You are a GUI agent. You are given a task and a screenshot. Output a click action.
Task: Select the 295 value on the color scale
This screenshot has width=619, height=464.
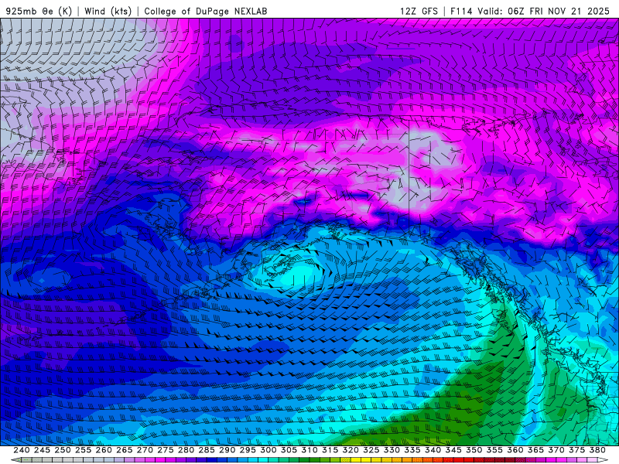248,450
